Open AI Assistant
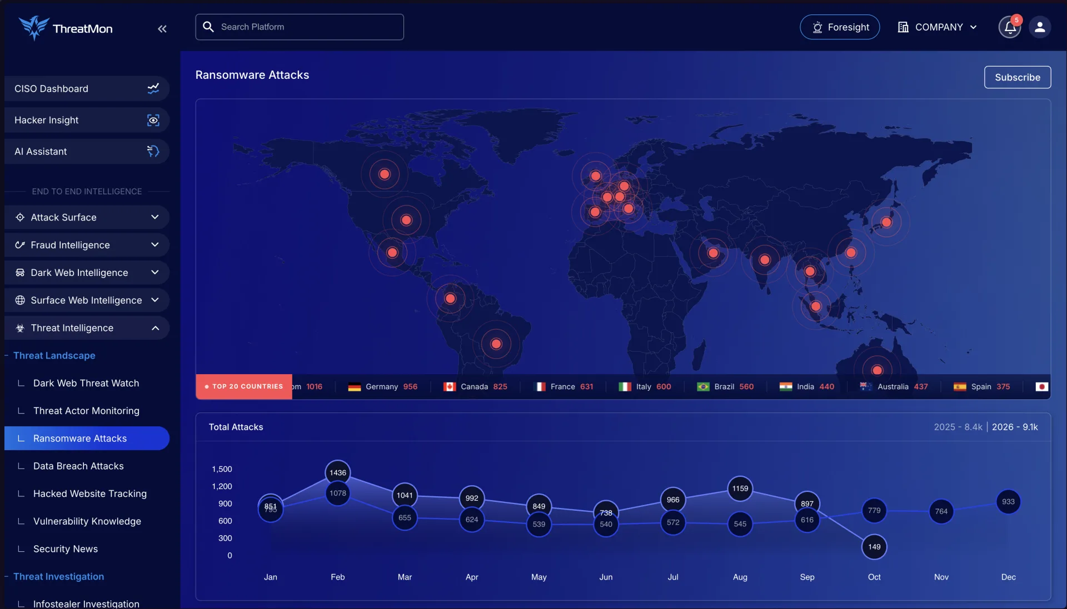1067x609 pixels. [x=87, y=151]
